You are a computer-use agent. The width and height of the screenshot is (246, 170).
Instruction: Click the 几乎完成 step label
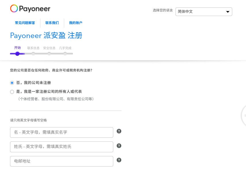(x=65, y=48)
